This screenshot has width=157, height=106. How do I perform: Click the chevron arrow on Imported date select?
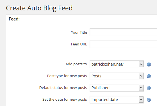click(141, 100)
